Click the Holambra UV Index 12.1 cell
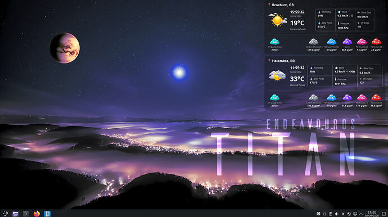 (369, 81)
